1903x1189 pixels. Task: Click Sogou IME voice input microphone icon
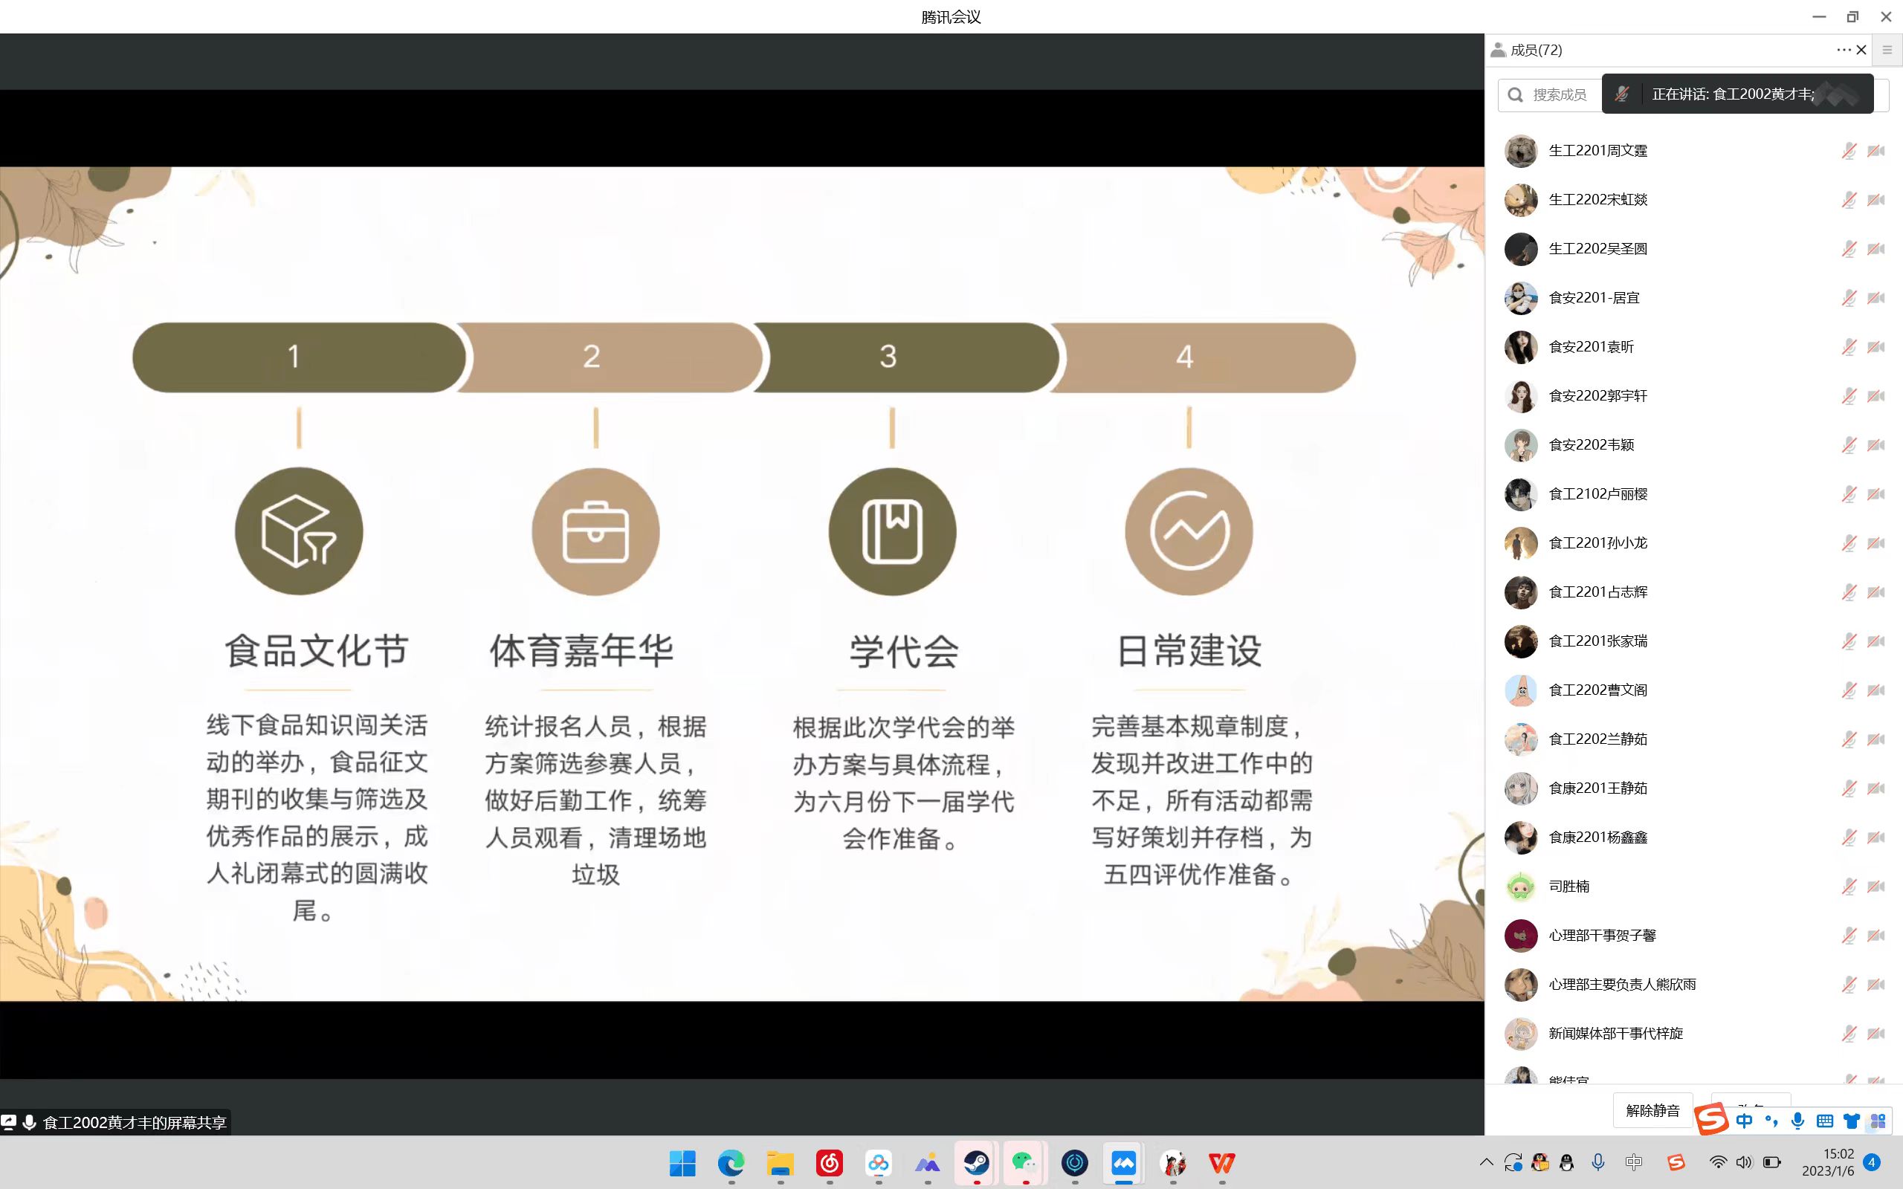[1797, 1121]
